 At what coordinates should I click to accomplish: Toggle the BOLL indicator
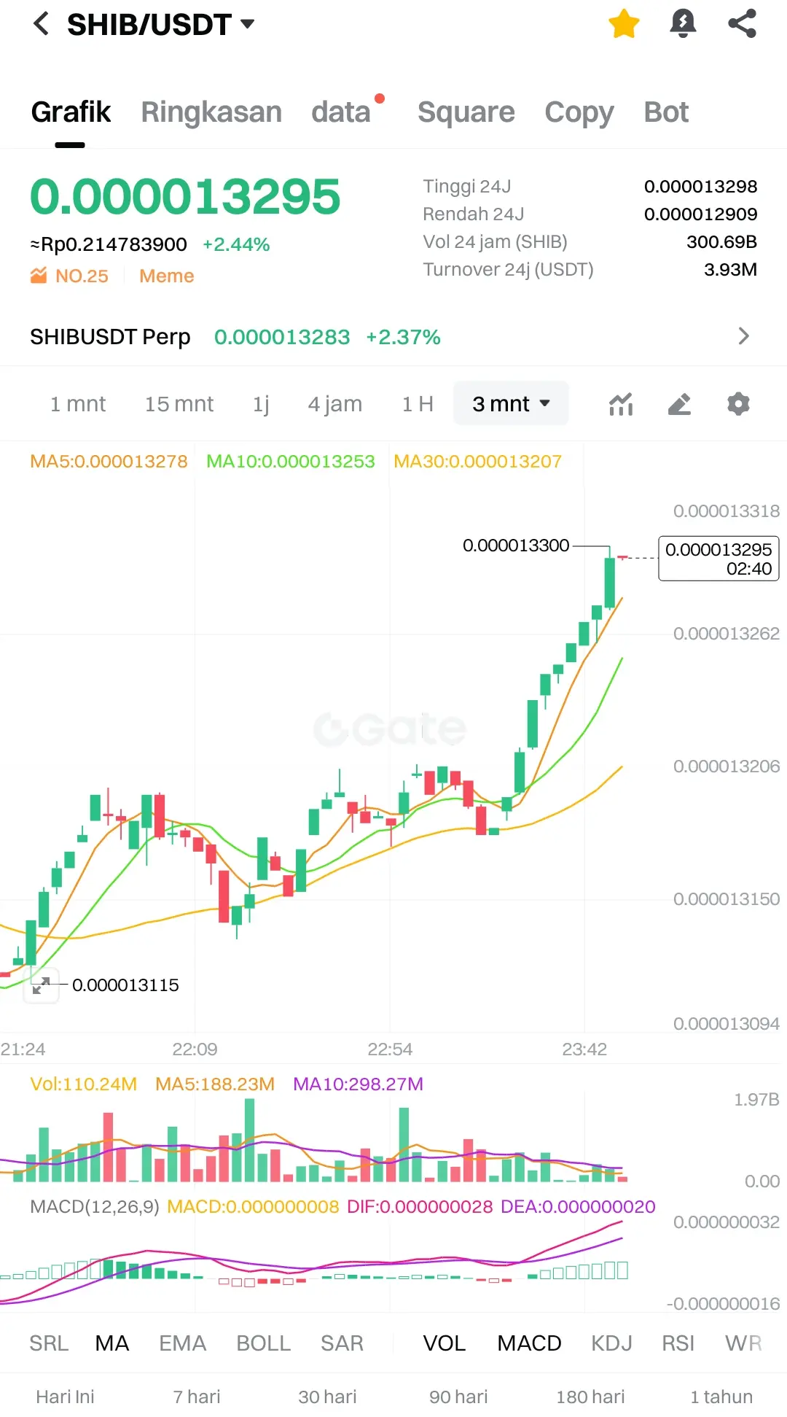pyautogui.click(x=264, y=1343)
